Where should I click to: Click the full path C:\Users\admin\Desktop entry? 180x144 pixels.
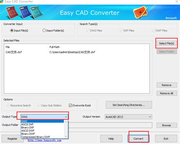[72, 52]
